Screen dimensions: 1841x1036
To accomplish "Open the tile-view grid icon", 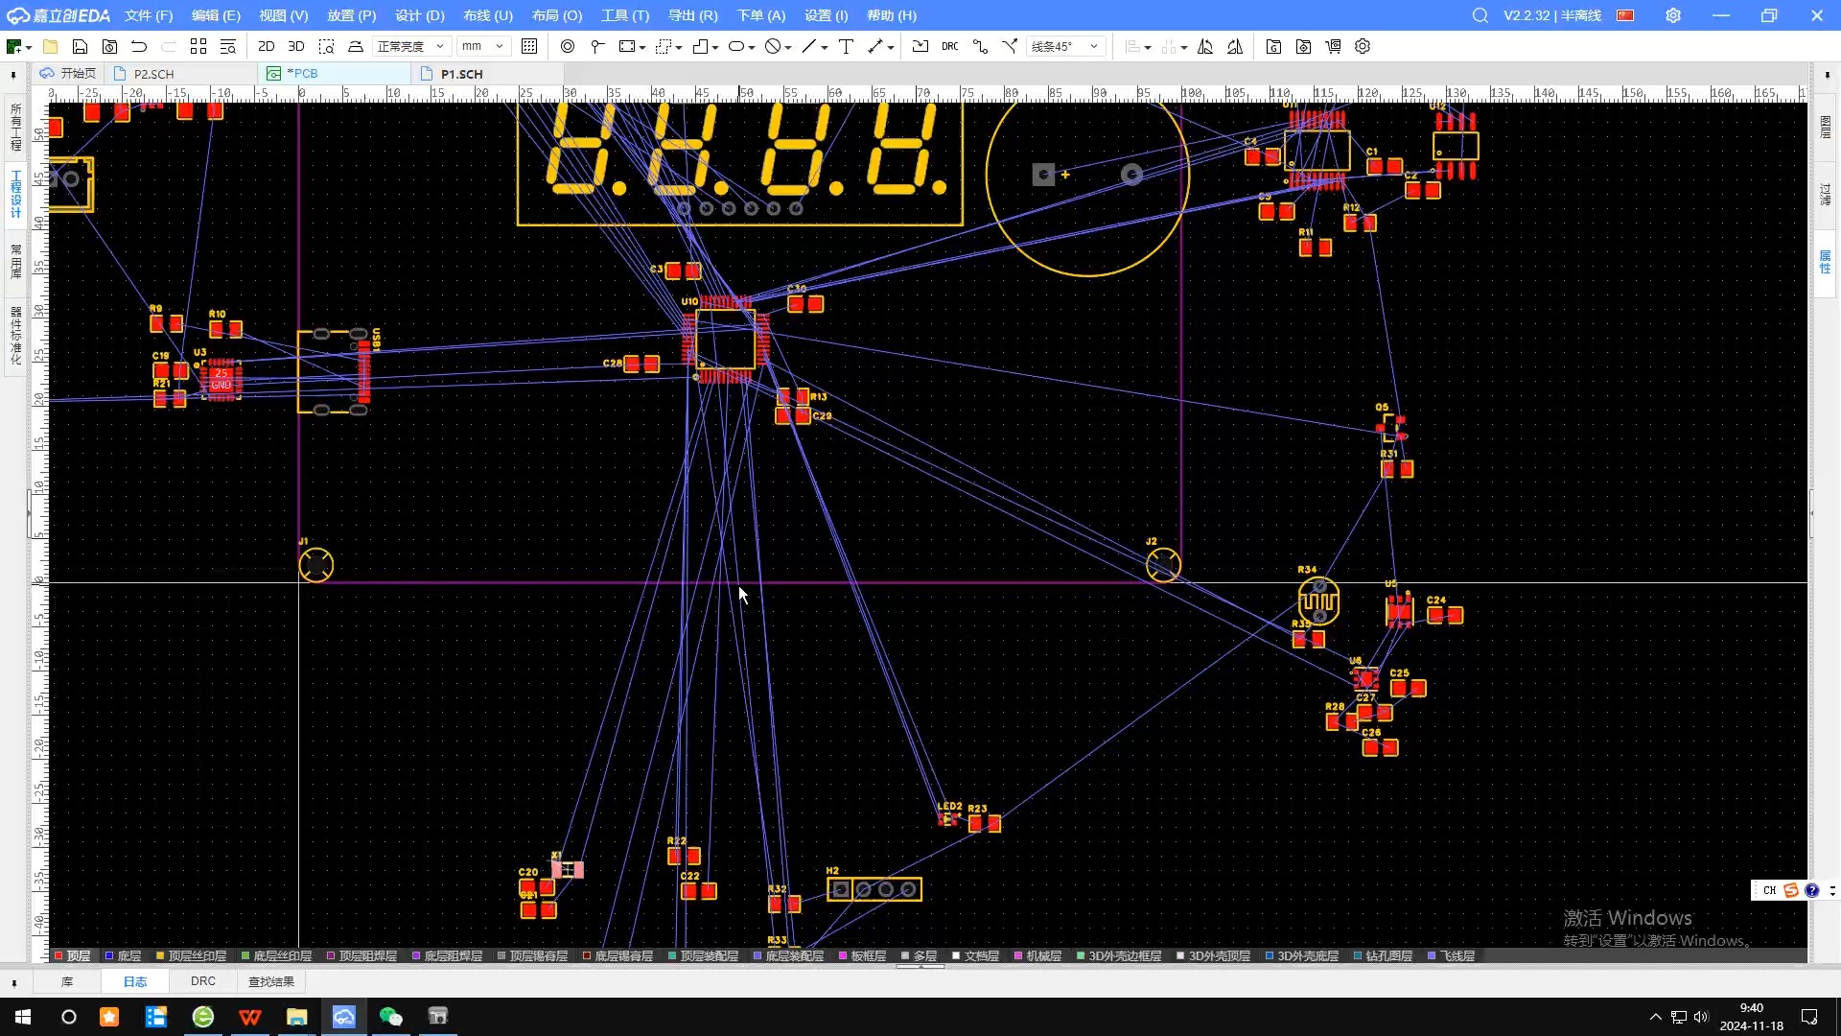I will pyautogui.click(x=198, y=46).
